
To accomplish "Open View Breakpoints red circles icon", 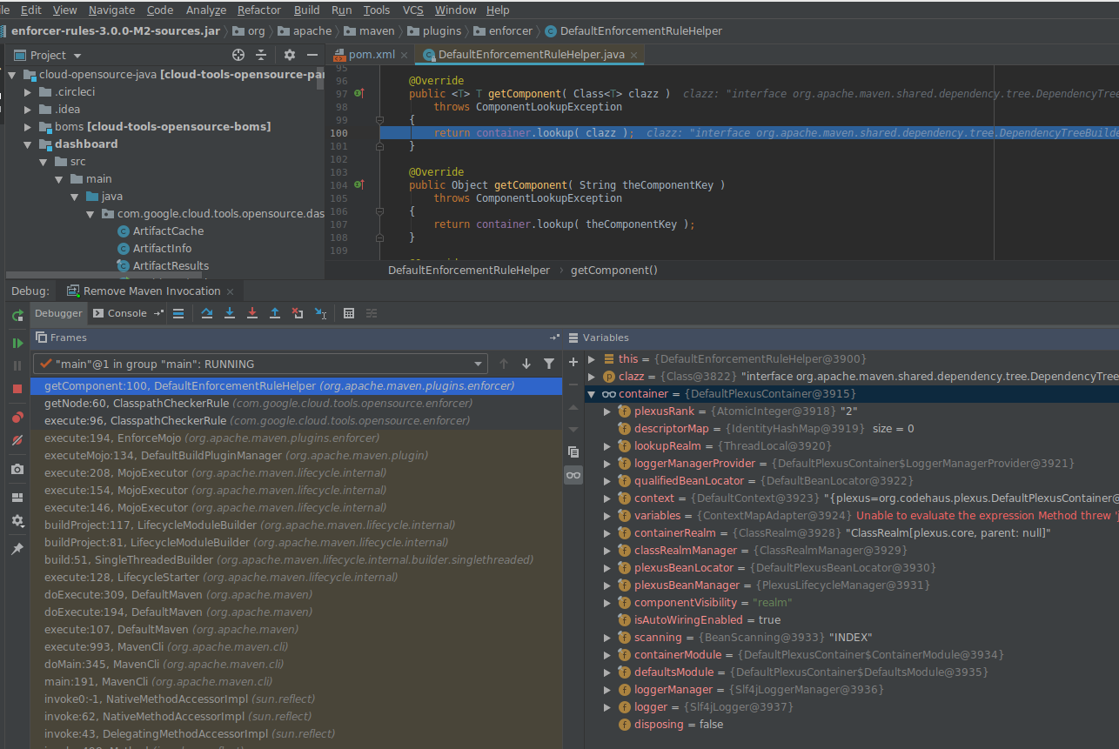I will point(17,418).
